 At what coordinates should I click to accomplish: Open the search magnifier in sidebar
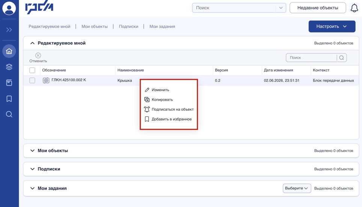9,114
